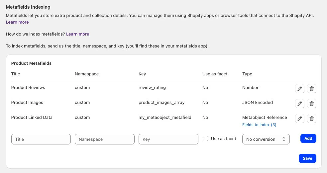Open Learn more link under Metafields description
Viewport: 327px width, 173px height.
[17, 22]
